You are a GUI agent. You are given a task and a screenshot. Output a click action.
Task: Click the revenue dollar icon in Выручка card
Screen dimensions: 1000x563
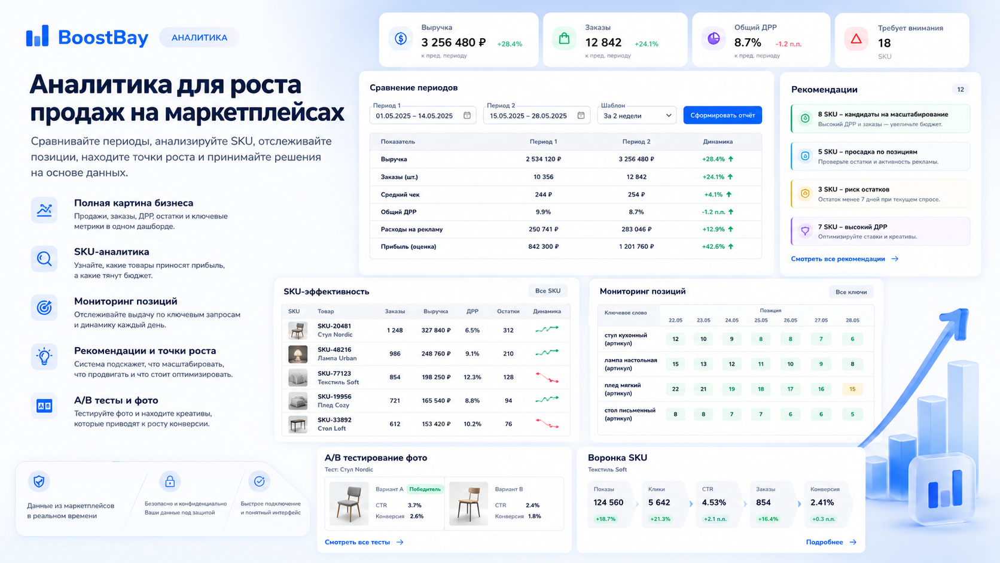tap(401, 39)
